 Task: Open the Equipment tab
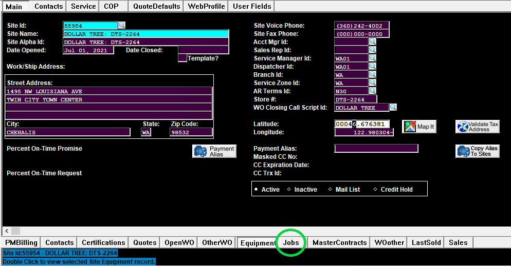(258, 243)
